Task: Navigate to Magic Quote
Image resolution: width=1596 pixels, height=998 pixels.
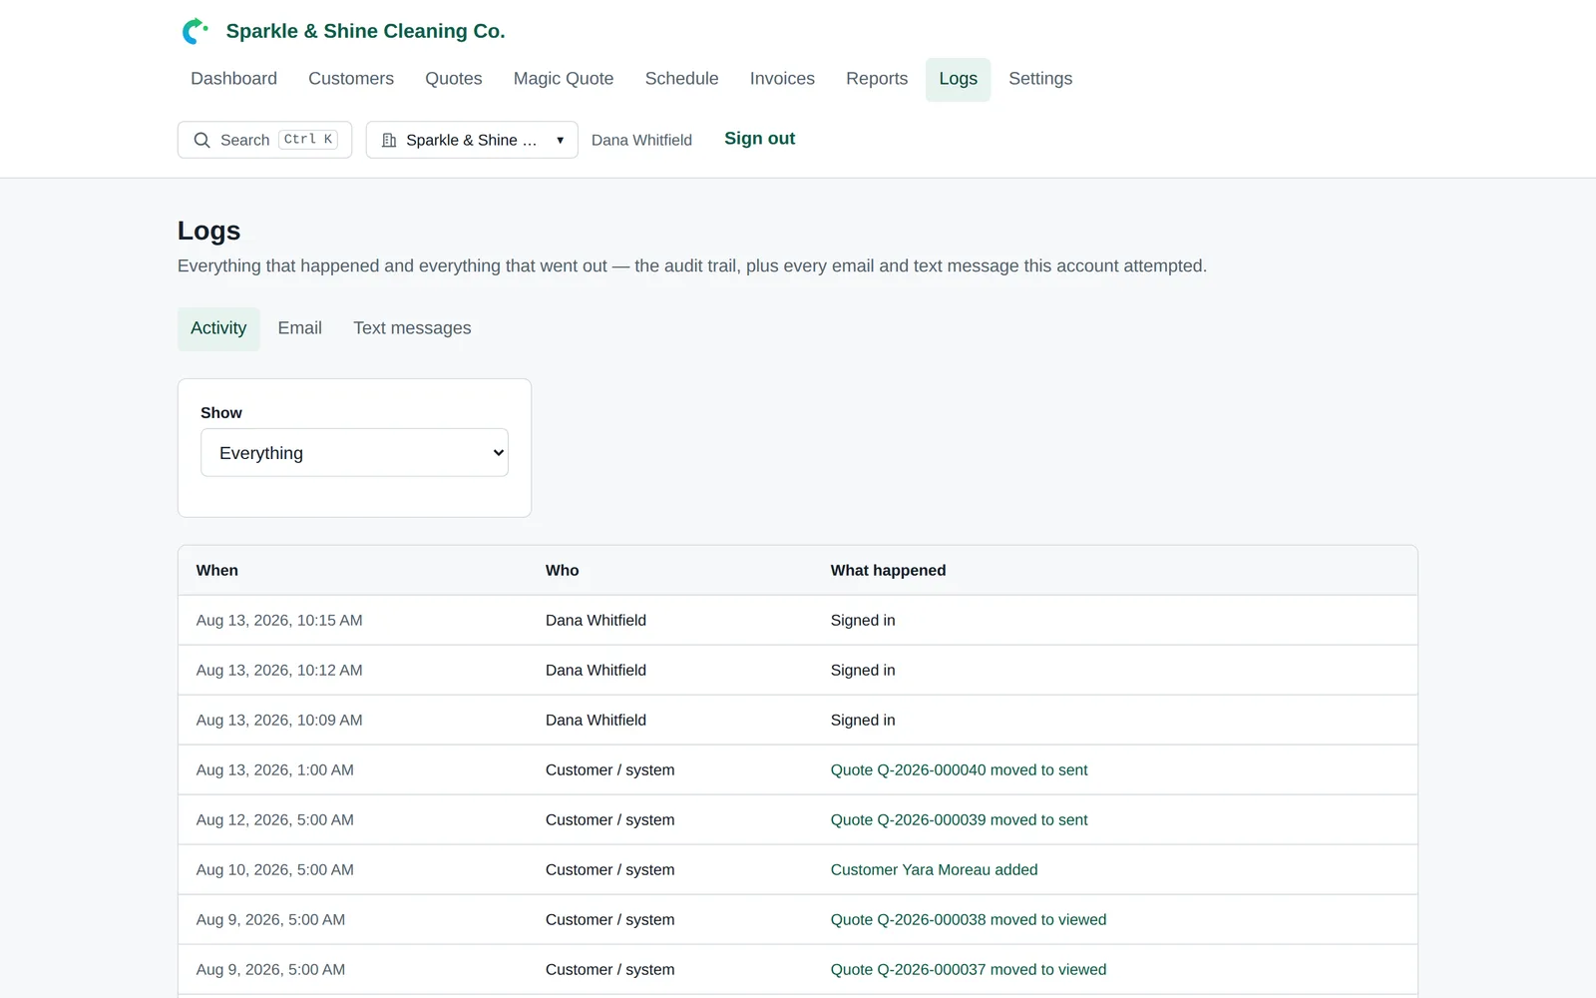Action: coord(564,79)
